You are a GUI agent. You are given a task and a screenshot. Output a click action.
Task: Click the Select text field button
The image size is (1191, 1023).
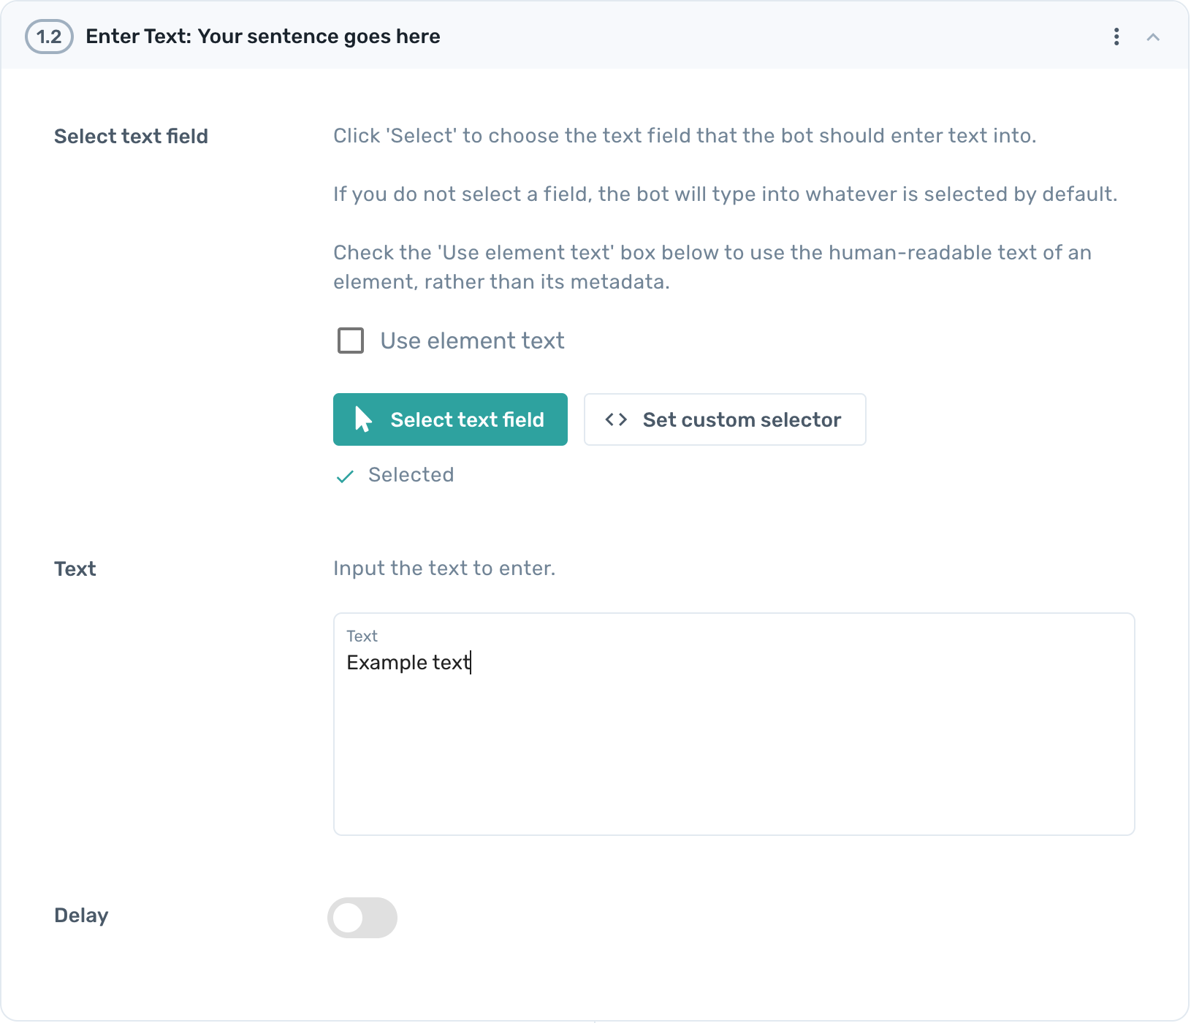(x=450, y=419)
